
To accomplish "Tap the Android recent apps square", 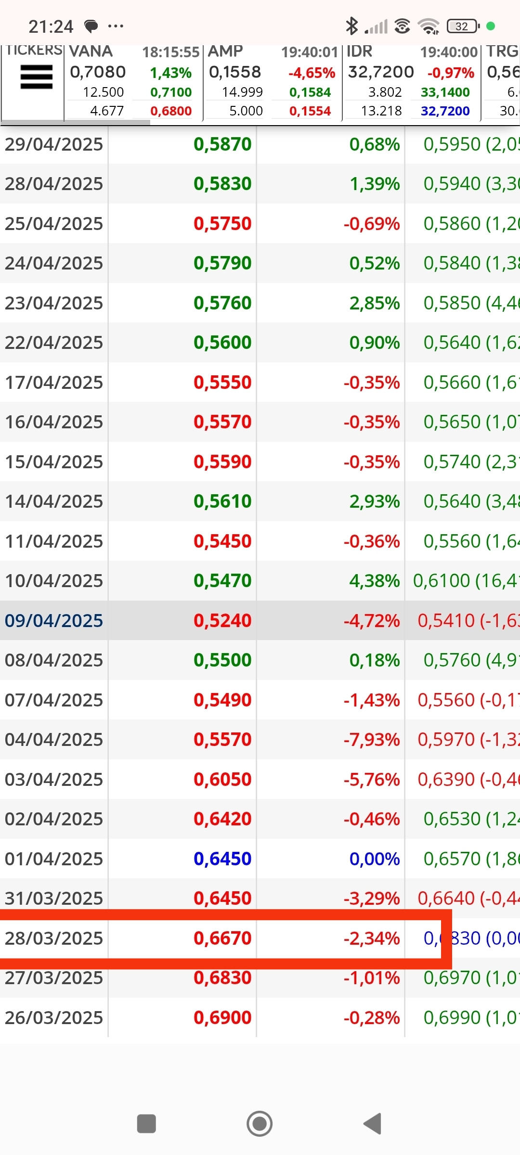I will tap(146, 1124).
